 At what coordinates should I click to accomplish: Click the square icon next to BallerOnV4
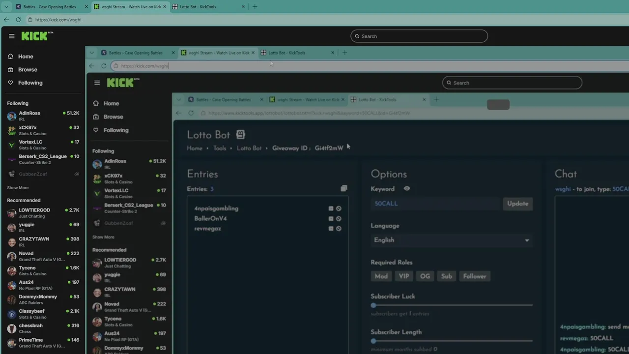click(x=331, y=219)
